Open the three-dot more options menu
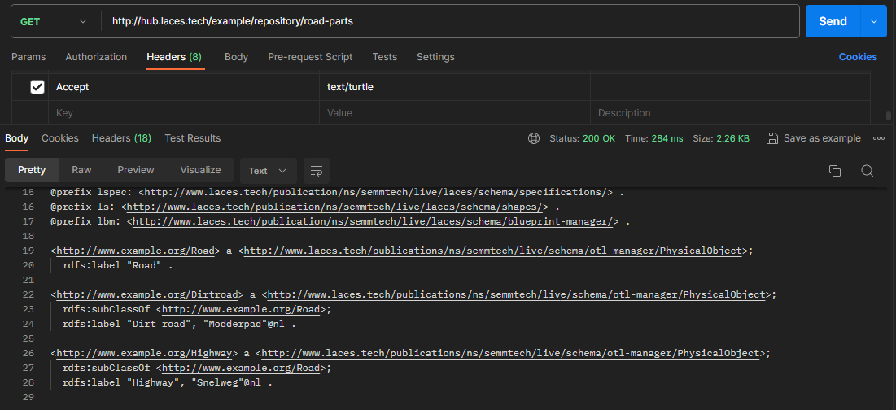Viewport: 896px width, 410px height. click(879, 138)
